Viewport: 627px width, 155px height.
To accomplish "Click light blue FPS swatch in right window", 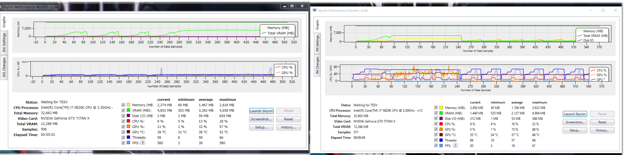I will (x=441, y=146).
